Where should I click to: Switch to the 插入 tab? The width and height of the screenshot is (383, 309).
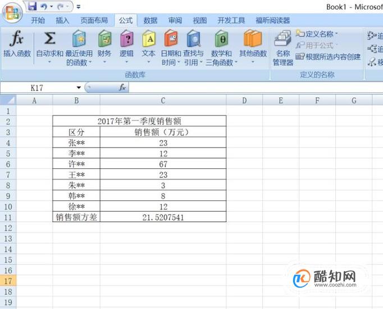[x=62, y=20]
